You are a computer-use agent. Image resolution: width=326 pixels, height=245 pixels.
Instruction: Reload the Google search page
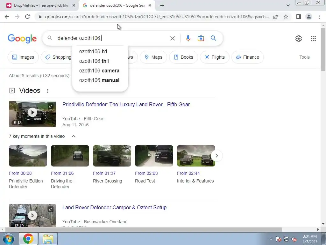pos(27,17)
